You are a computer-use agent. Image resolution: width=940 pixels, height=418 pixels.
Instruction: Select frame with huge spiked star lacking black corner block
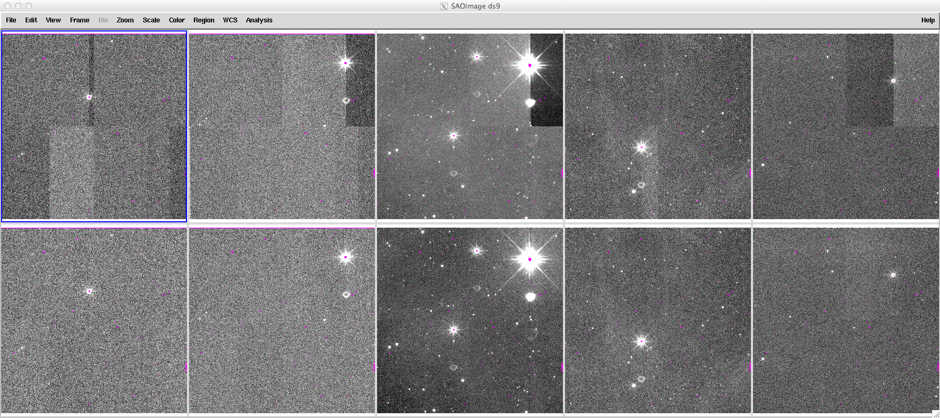470,320
